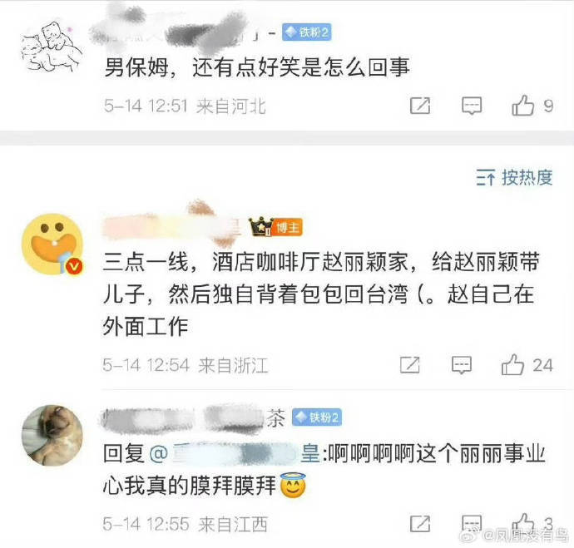Reply to the 三点一线 comment from 浙江
Image resolution: width=574 pixels, height=548 pixels.
point(461,365)
